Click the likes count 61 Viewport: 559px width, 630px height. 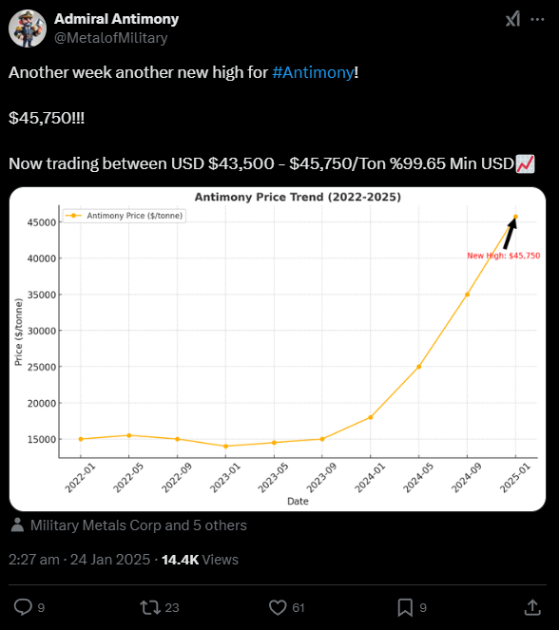click(x=299, y=608)
